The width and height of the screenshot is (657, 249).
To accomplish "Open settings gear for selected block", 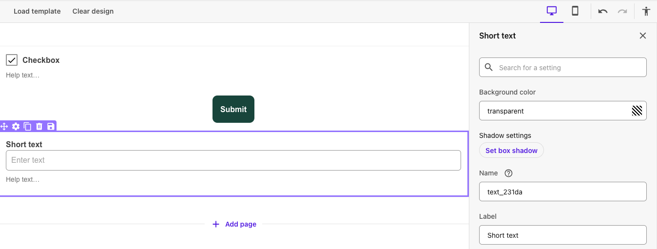I will (x=16, y=127).
